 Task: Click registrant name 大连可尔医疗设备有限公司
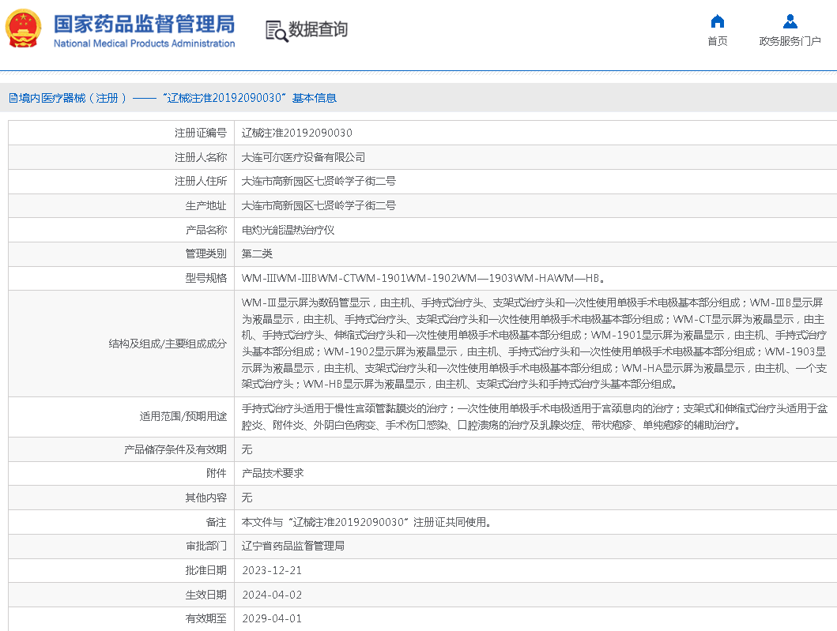304,157
